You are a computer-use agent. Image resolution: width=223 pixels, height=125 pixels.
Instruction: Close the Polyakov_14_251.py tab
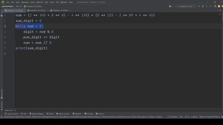click(x=47, y=10)
